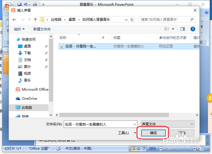This screenshot has height=154, width=212.
Task: Refresh the folder listing
Action: [x=132, y=20]
